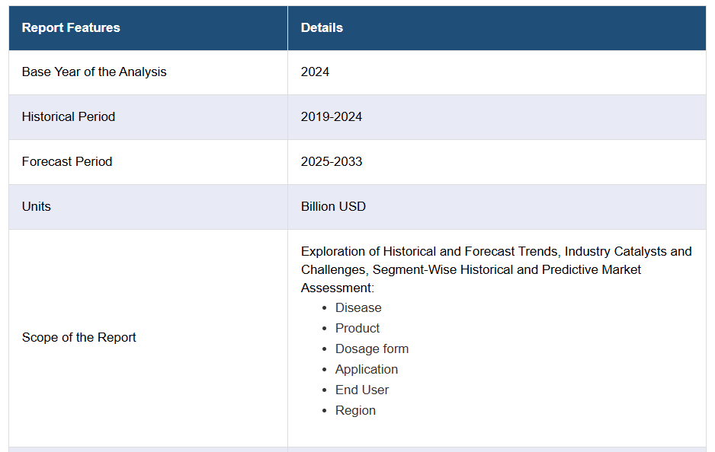The width and height of the screenshot is (715, 452).
Task: Click the Billion USD value
Action: point(333,207)
